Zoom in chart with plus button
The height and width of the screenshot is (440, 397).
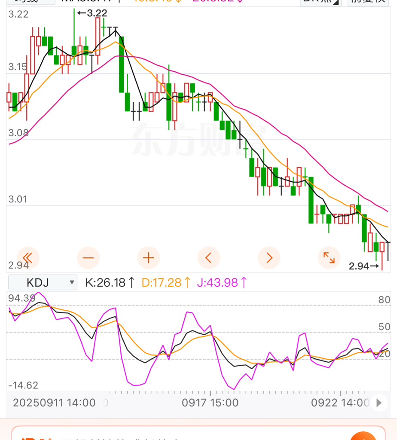pos(148,258)
